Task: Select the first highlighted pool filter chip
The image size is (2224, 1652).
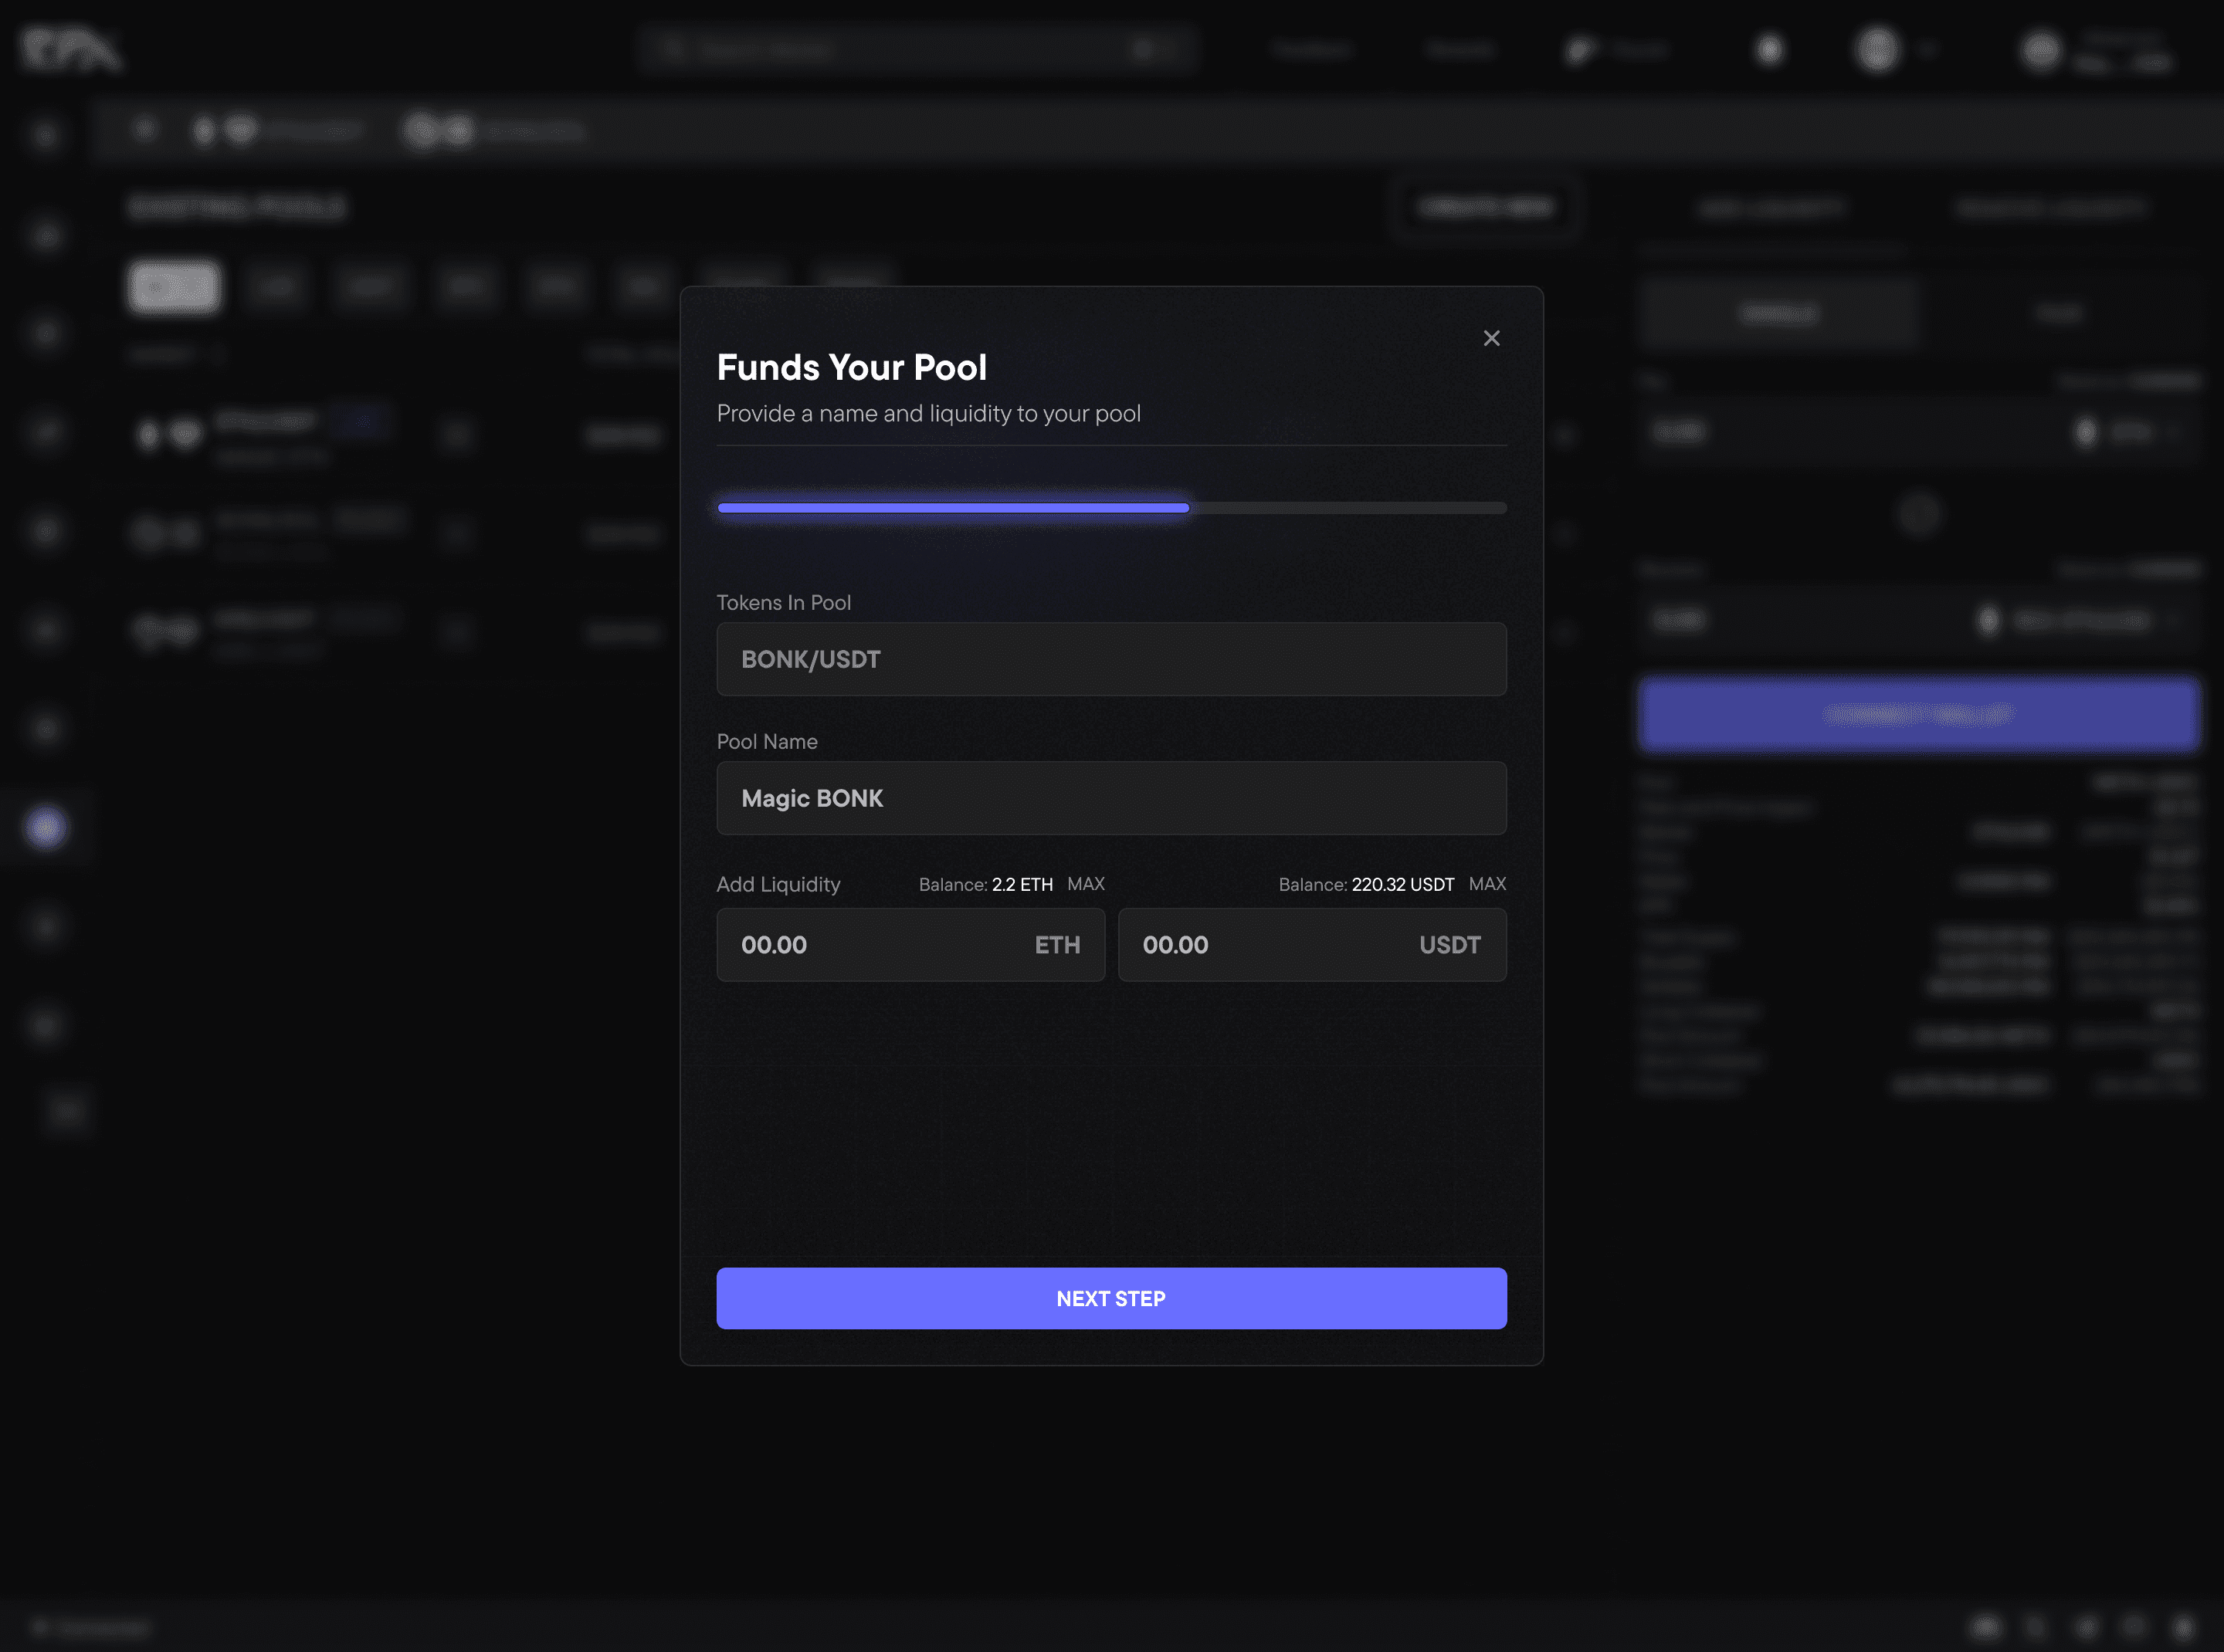Action: [x=174, y=288]
